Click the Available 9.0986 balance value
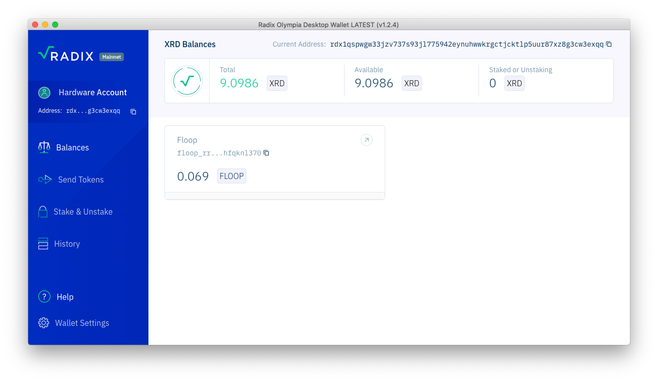Screen dimensions: 658x382 pos(374,83)
